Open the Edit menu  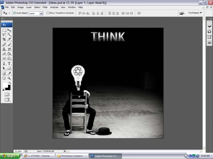tap(13, 7)
